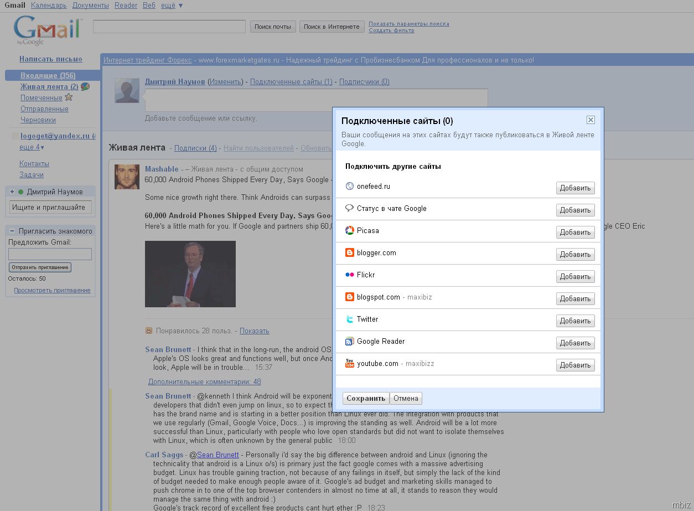Image resolution: width=694 pixels, height=511 pixels.
Task: Open Задачи link
Action: [x=32, y=174]
